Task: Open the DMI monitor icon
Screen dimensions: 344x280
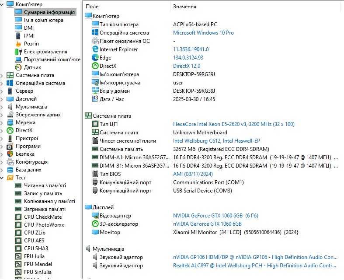Action: point(18,28)
